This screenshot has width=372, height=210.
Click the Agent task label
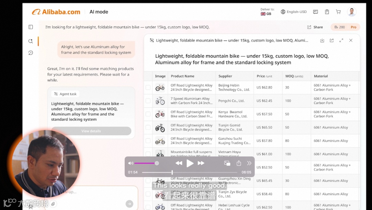click(x=65, y=94)
